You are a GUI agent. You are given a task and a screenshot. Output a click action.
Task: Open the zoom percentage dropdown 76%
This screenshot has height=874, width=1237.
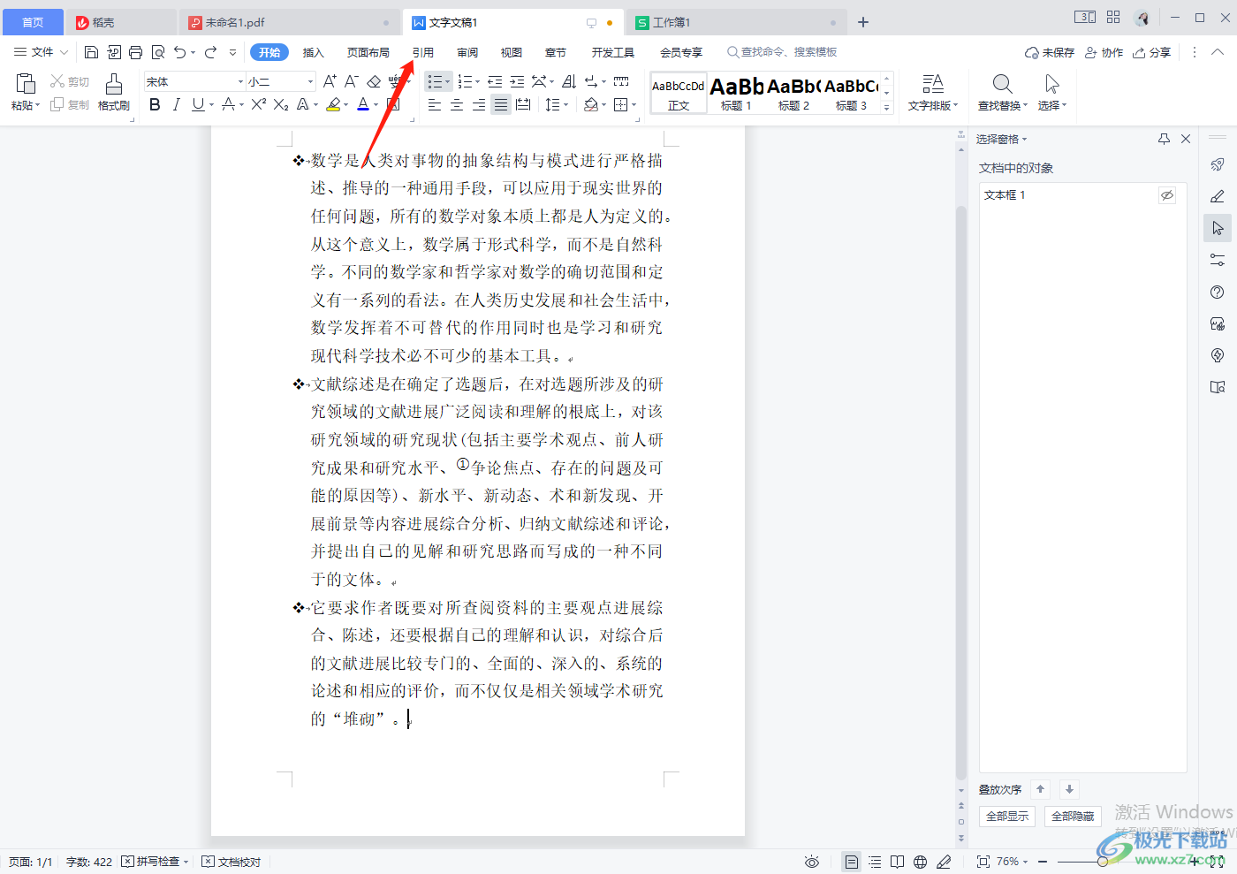tap(1013, 862)
